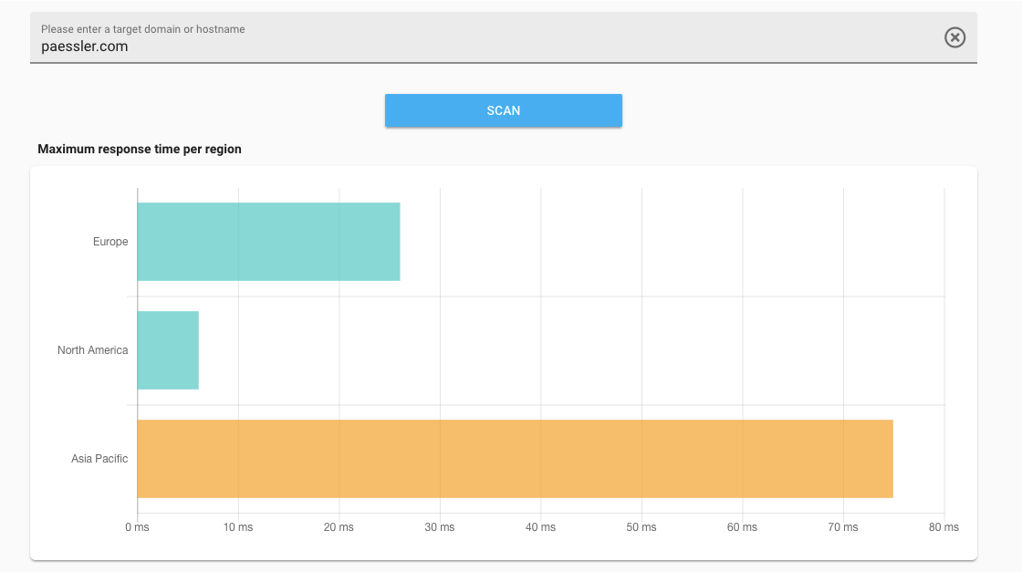Click the '20 ms' axis tick label
Viewport: 1022px width, 572px height.
[x=339, y=527]
